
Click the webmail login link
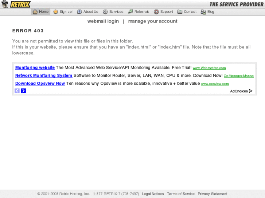coord(103,21)
